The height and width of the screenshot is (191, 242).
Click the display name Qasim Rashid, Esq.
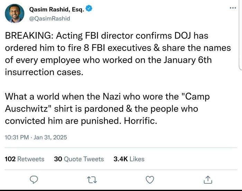tap(57, 10)
